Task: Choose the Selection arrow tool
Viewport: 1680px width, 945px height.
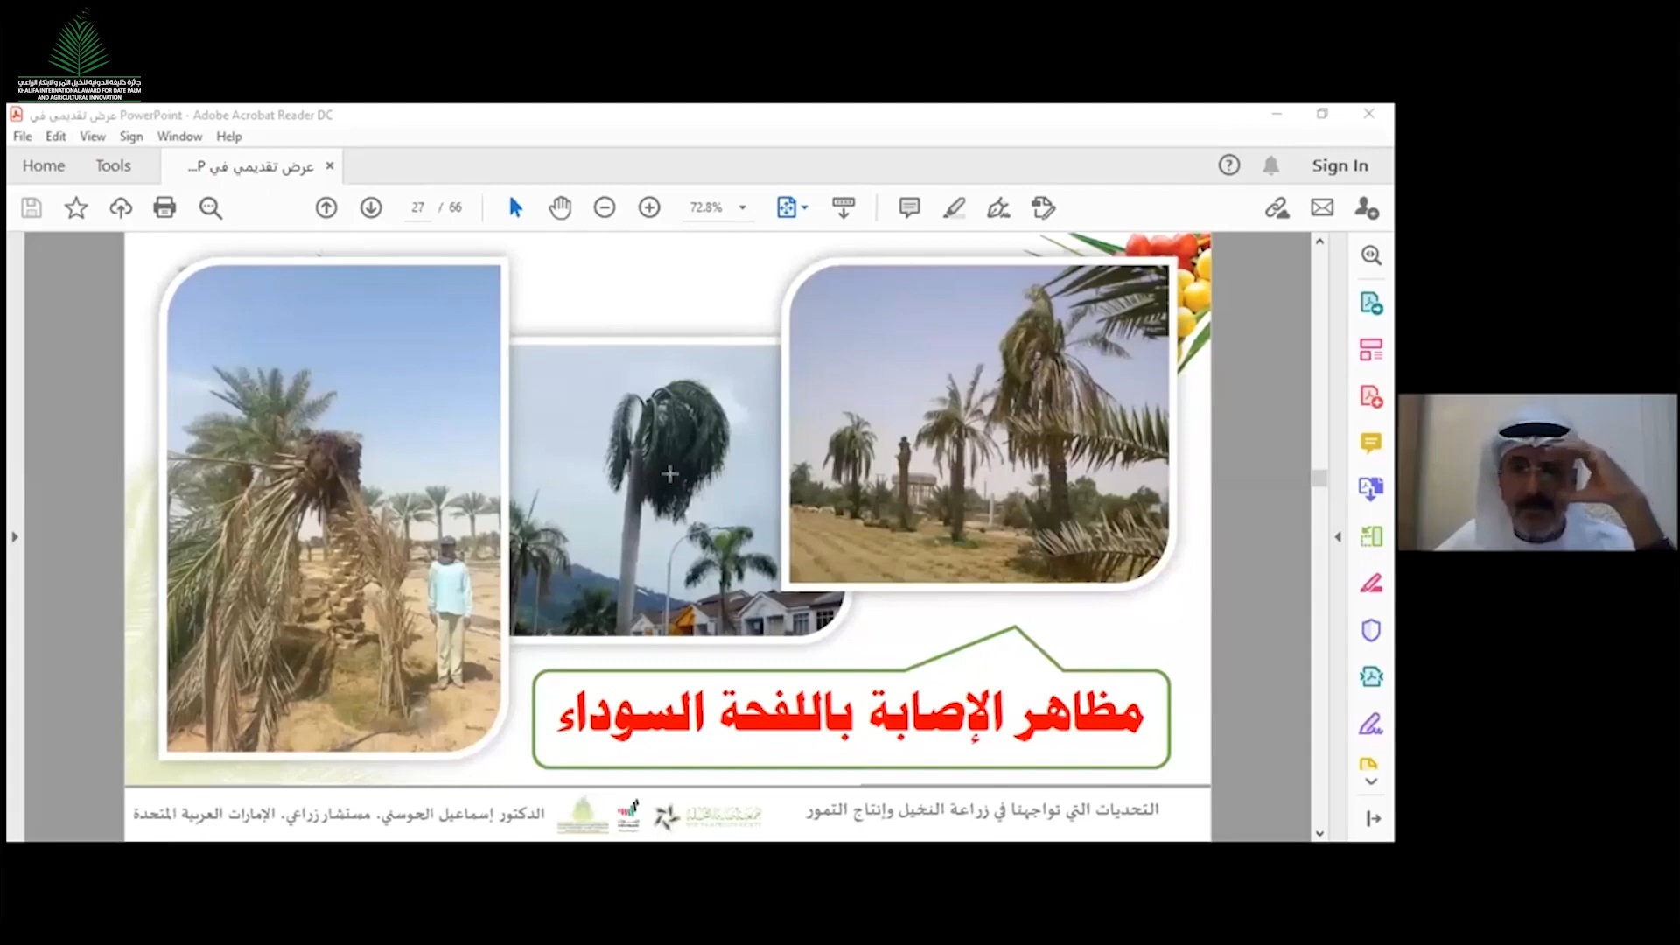Action: 515,207
